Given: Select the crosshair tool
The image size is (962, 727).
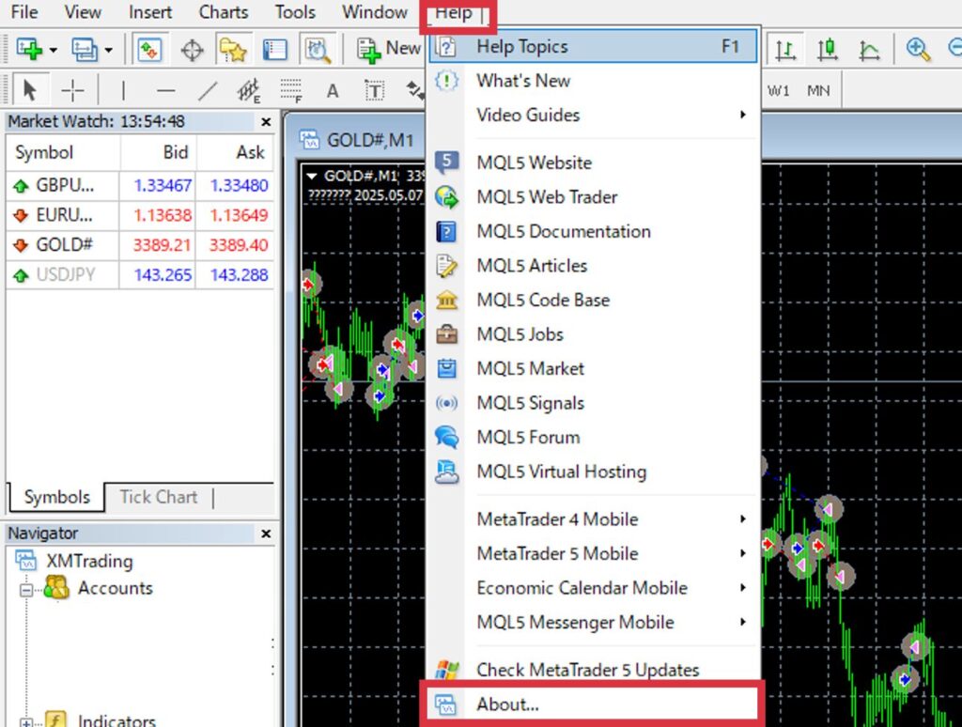Looking at the screenshot, I should pos(72,91).
